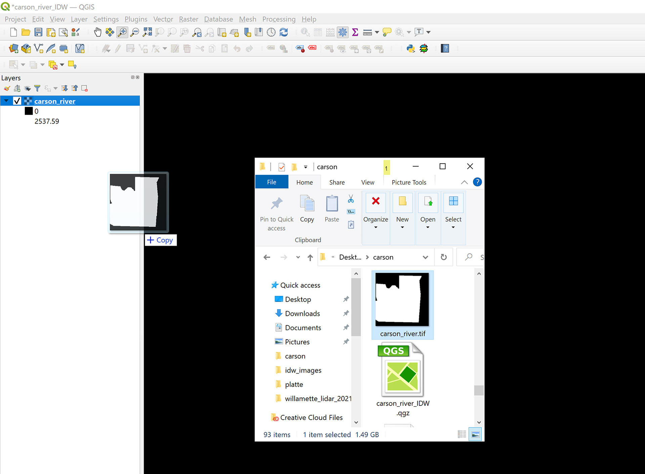
Task: Open the Raster menu
Action: 188,19
